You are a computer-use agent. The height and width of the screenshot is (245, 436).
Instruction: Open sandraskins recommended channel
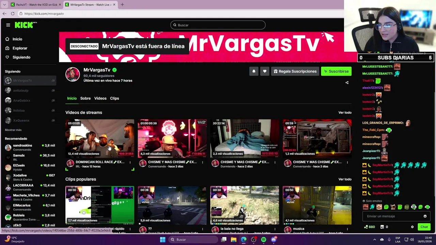tap(30, 147)
